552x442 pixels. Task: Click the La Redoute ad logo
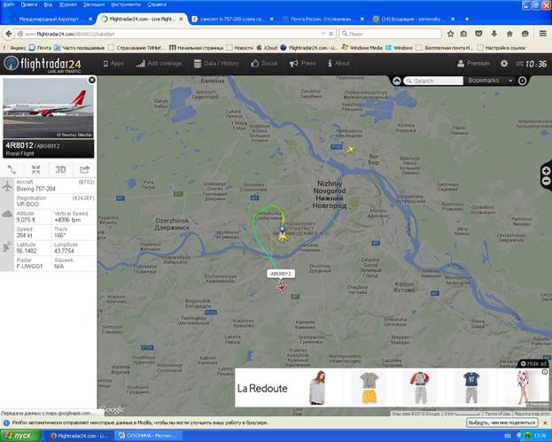click(262, 388)
